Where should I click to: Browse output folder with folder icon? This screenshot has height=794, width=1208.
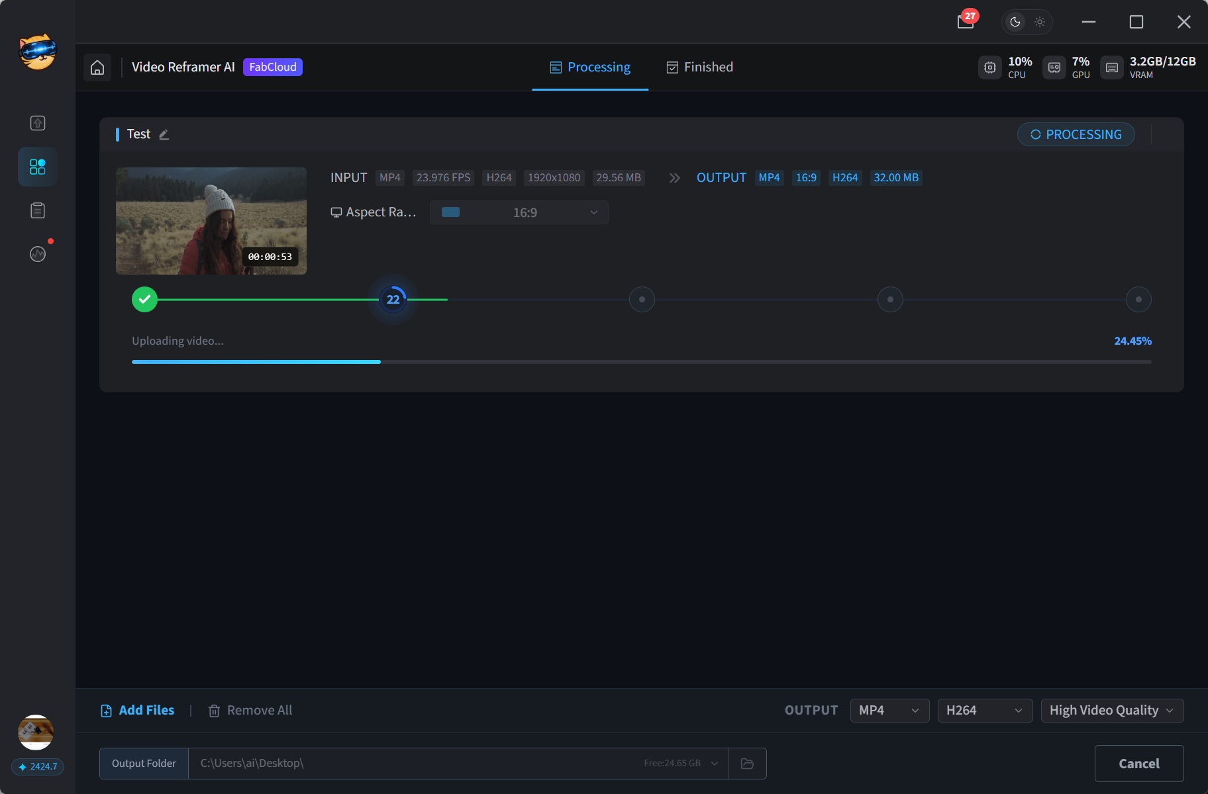point(747,764)
